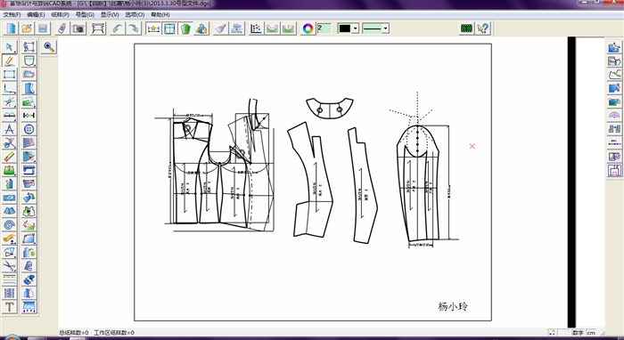Open the 选项(O) menu
The height and width of the screenshot is (340, 624).
click(x=135, y=15)
